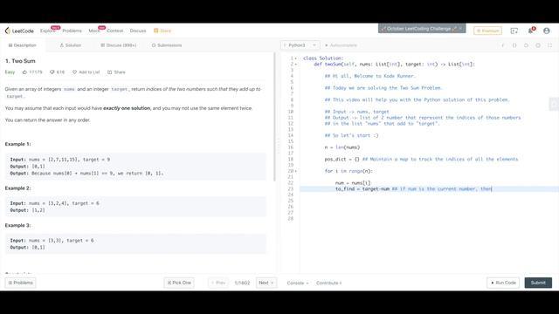Open the Explore menu item
Screen dimensions: 559x314
(x=47, y=31)
